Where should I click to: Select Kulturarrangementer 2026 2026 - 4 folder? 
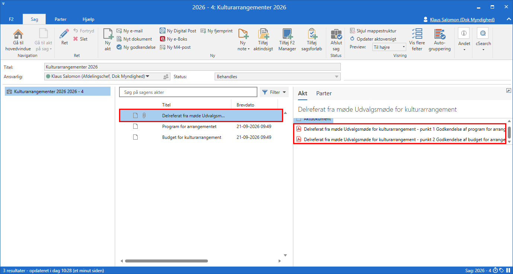tap(58, 91)
